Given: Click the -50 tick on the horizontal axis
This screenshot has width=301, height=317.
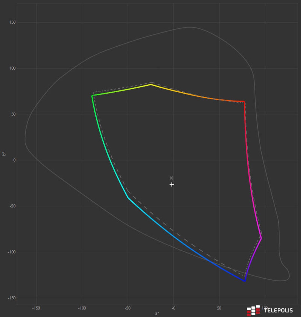Looking at the screenshot, I should 128,308.
